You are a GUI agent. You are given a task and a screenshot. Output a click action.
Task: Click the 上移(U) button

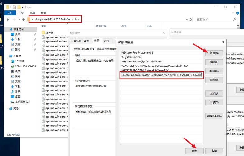tap(214, 94)
